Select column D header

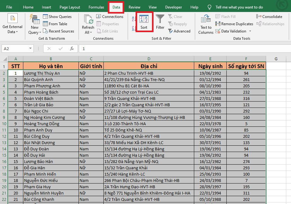coord(148,59)
